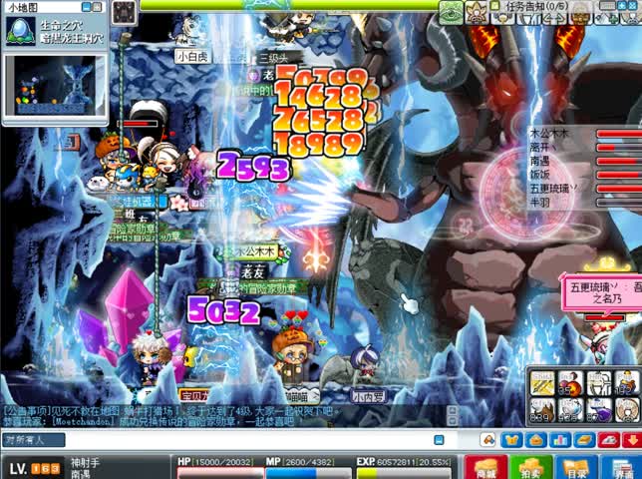Click the 公告事项 announcement line in chat
Image resolution: width=642 pixels, height=479 pixels.
click(171, 410)
